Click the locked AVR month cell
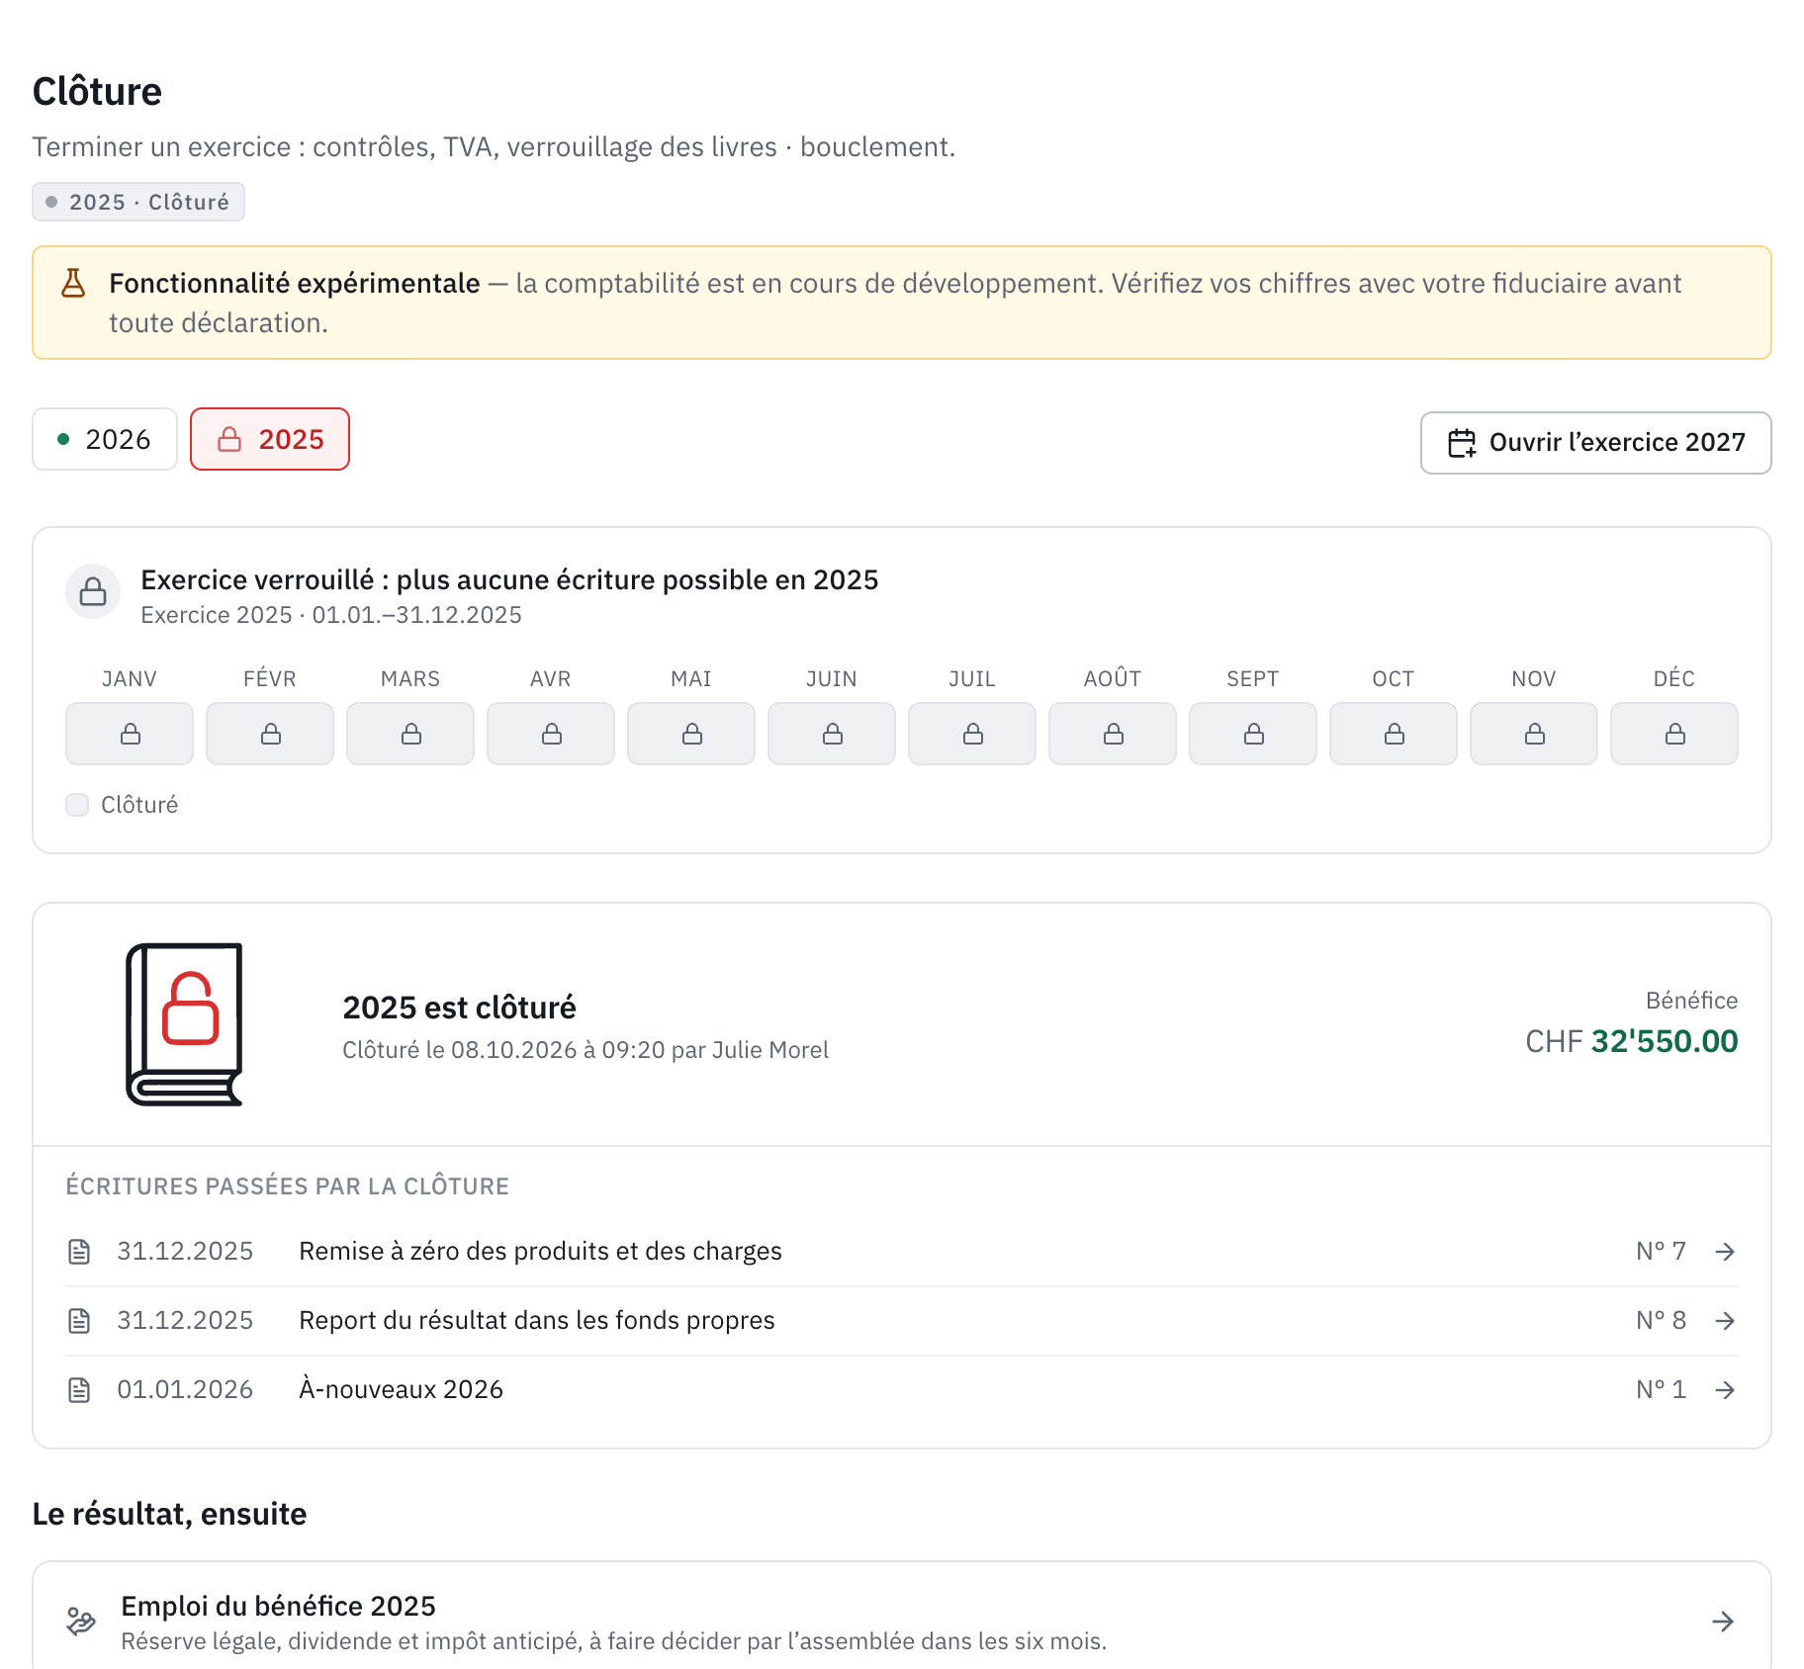Screen dimensions: 1804x1669 tap(551, 734)
